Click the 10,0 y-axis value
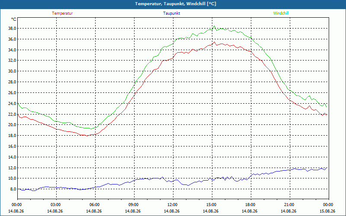The height and width of the screenshot is (216, 346). [12, 178]
